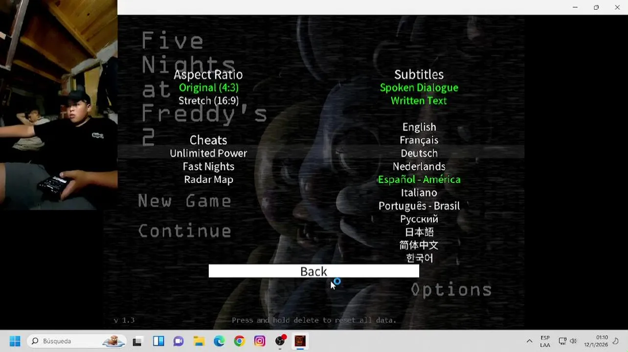
Task: Open the clock and date 01:10
Action: tap(596, 341)
